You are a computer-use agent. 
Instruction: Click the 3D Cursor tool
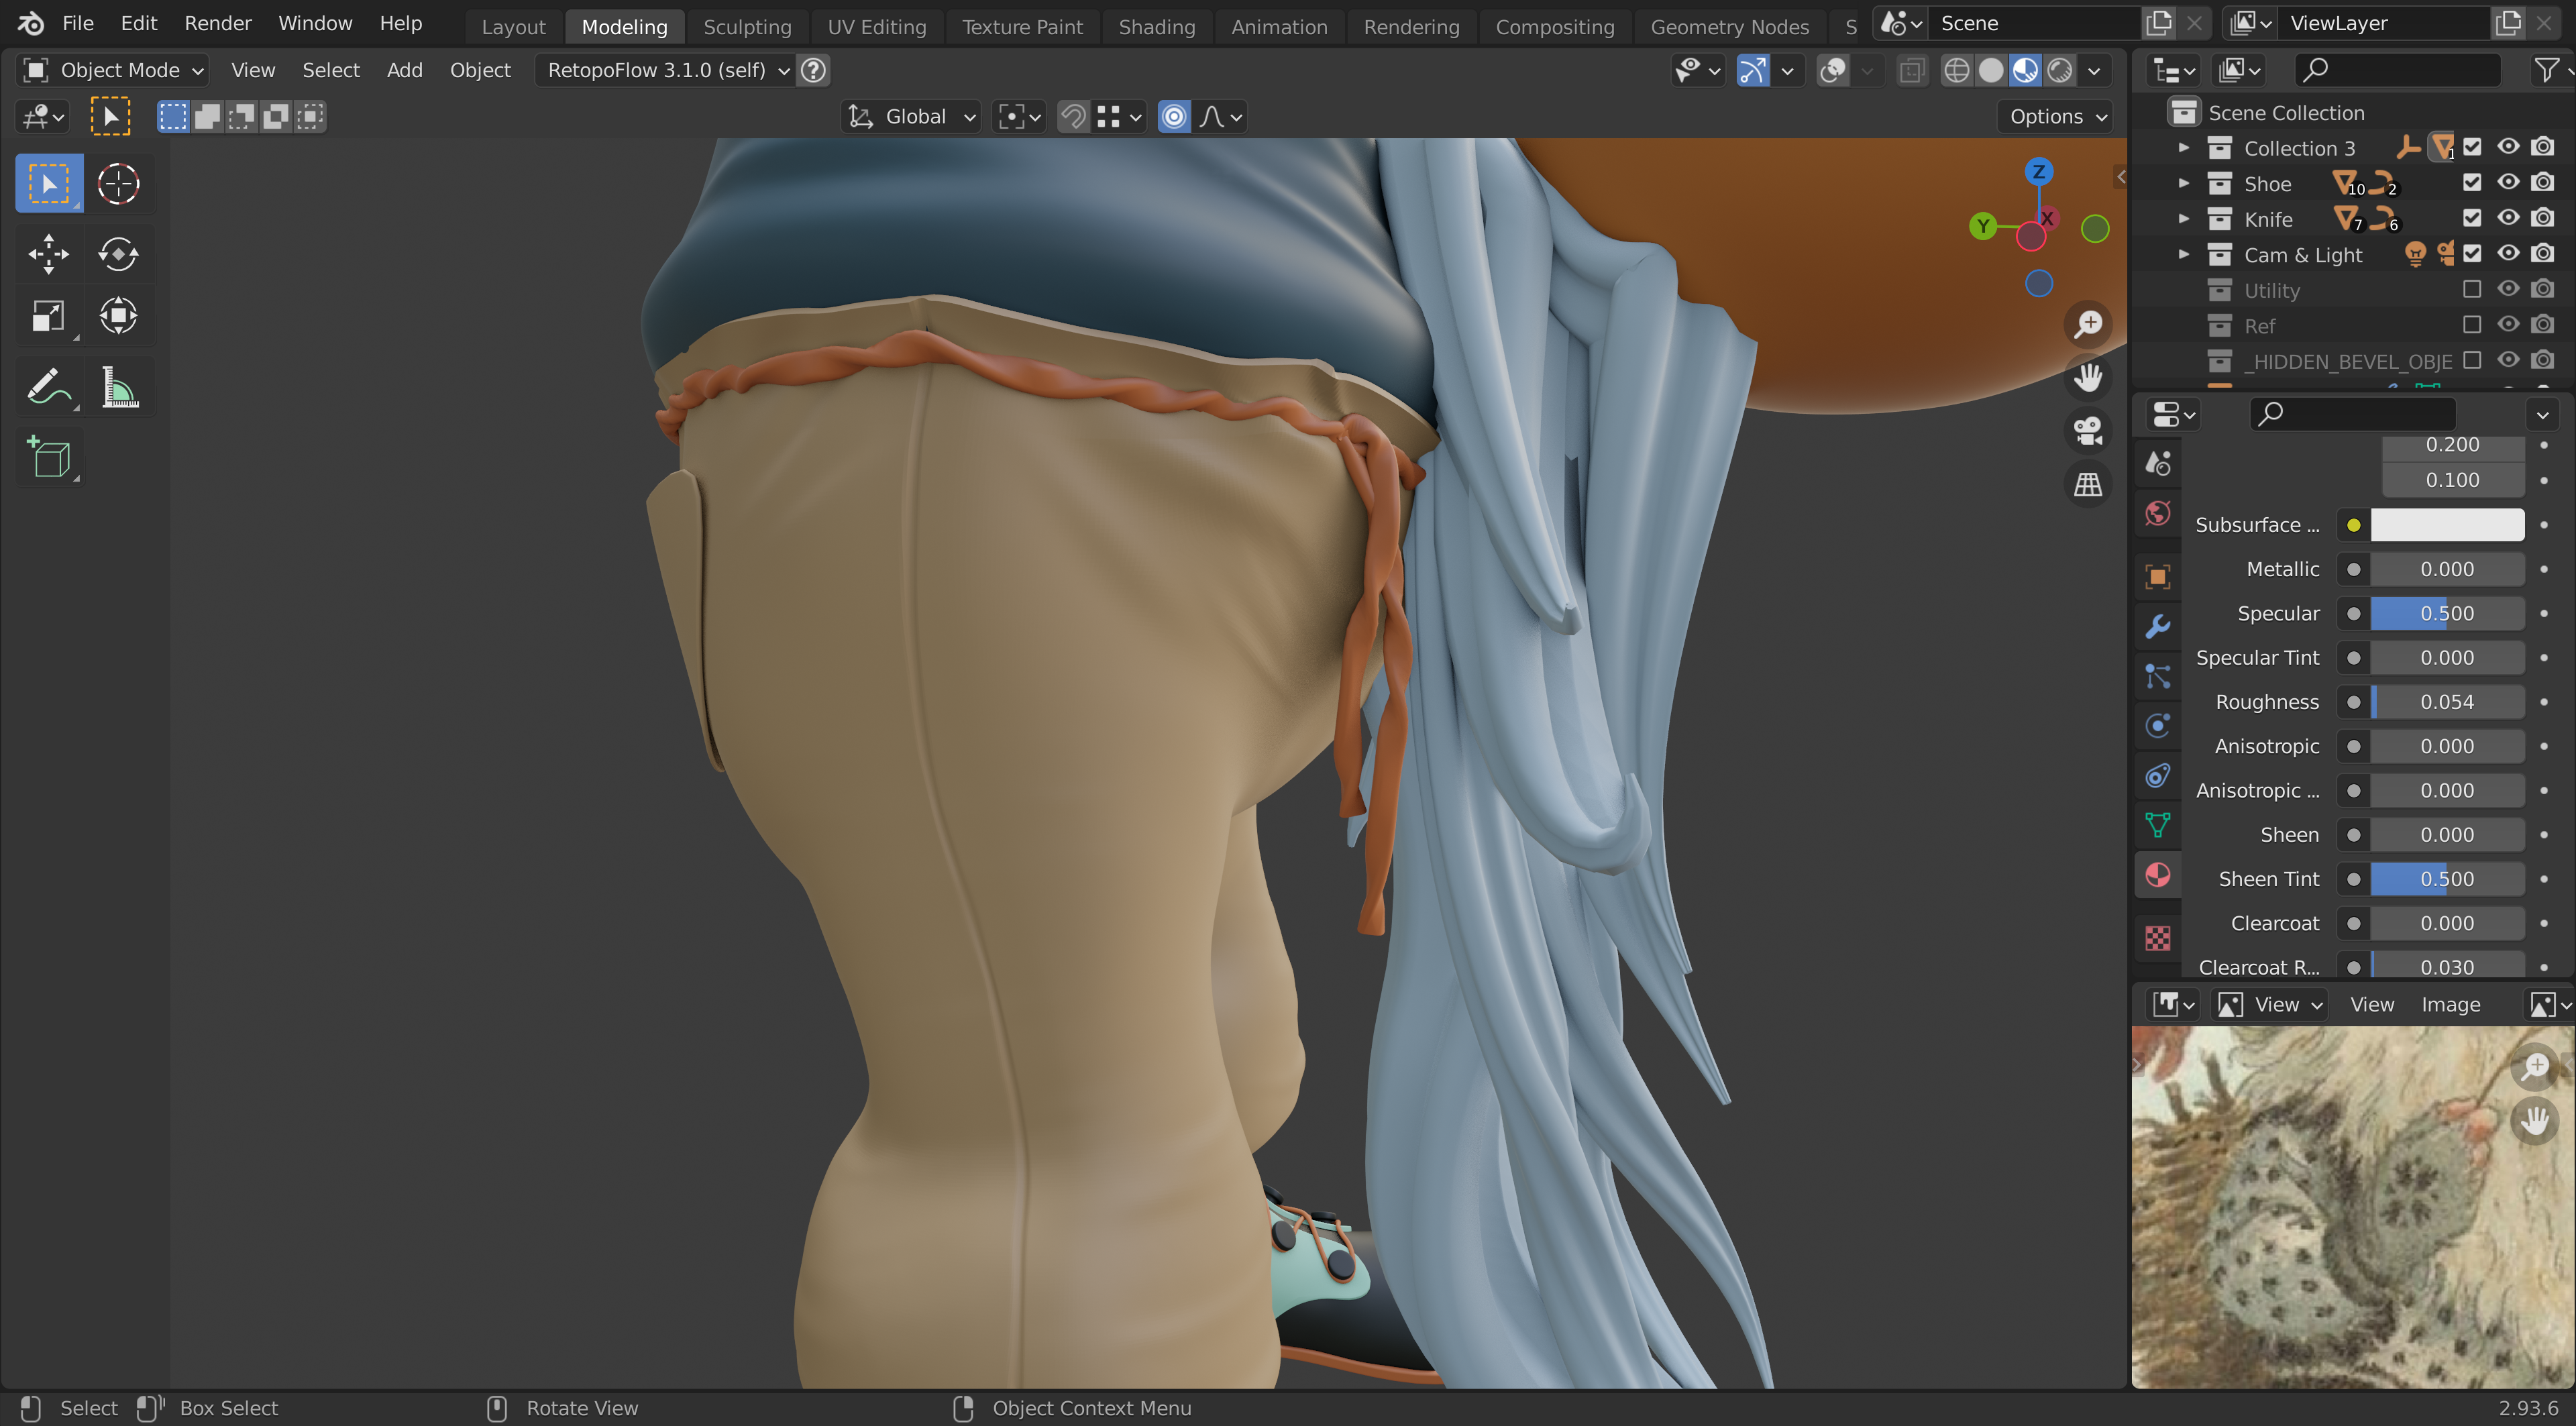pos(118,184)
